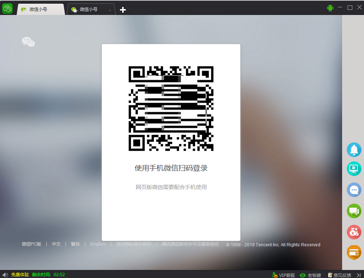Image resolution: width=364 pixels, height=278 pixels.
Task: Select the first 微信小号 tab
Action: click(40, 9)
